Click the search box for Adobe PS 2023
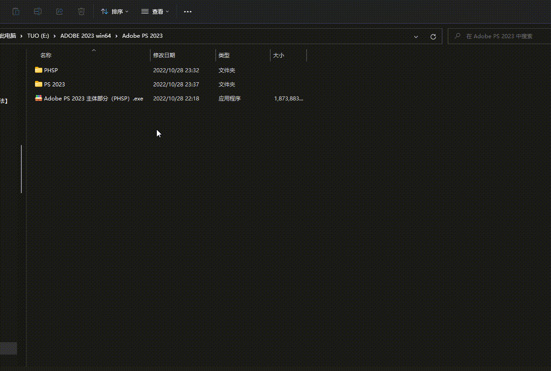 [x=499, y=36]
